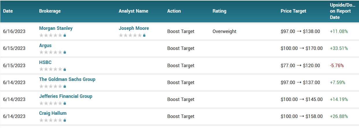
Task: Click lock icon under Morgan Stanley rating
Action: [65, 35]
